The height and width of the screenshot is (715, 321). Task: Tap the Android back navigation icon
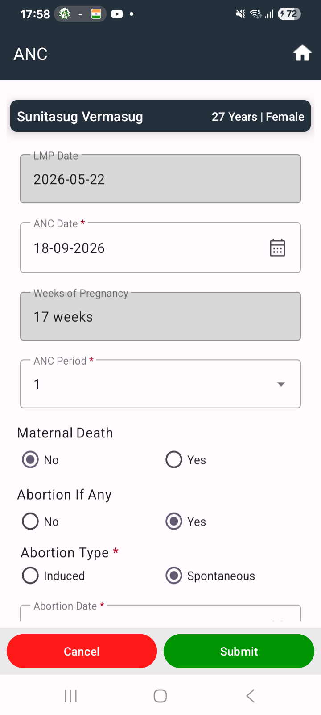(250, 696)
